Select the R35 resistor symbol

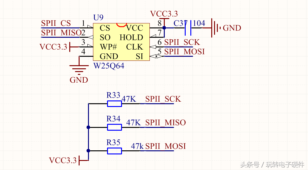click(x=115, y=151)
